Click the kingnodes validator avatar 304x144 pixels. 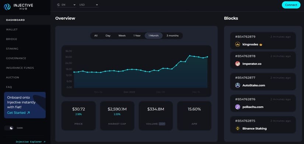coord(238,44)
